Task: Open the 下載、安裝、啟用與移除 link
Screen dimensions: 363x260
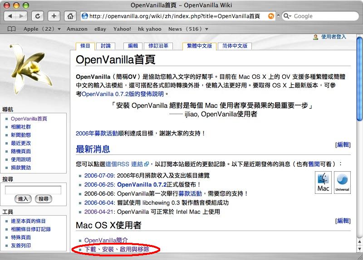Action: 117,249
